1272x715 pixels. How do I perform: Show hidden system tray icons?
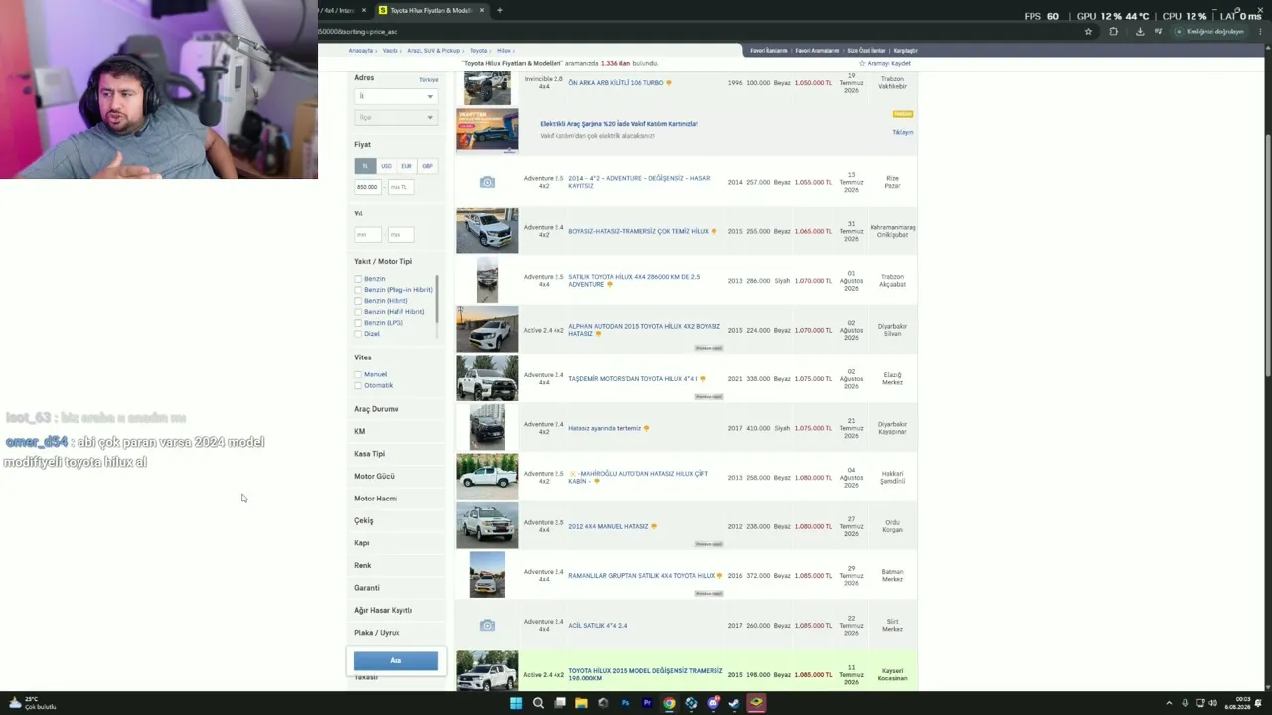(1169, 703)
